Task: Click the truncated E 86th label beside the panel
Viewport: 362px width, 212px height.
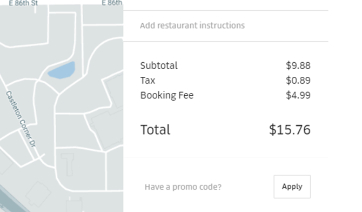Action: click(x=112, y=3)
